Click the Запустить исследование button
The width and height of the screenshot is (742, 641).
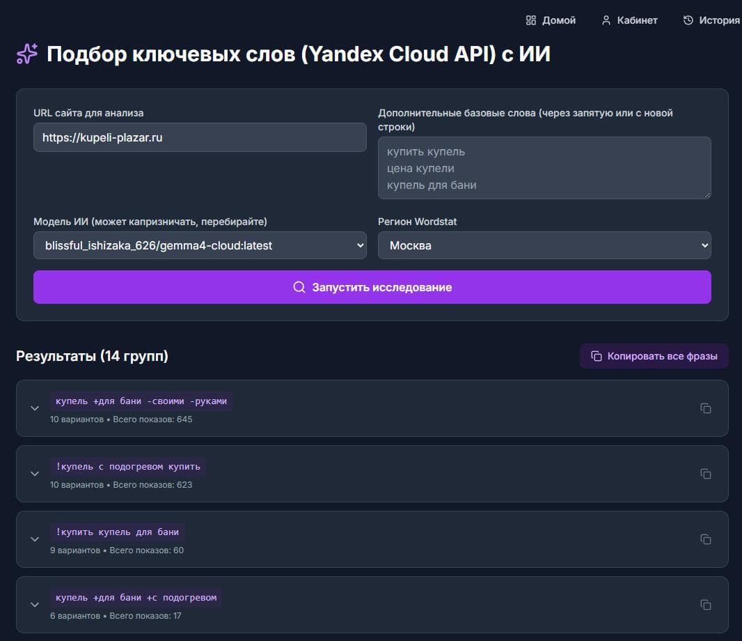tap(372, 287)
